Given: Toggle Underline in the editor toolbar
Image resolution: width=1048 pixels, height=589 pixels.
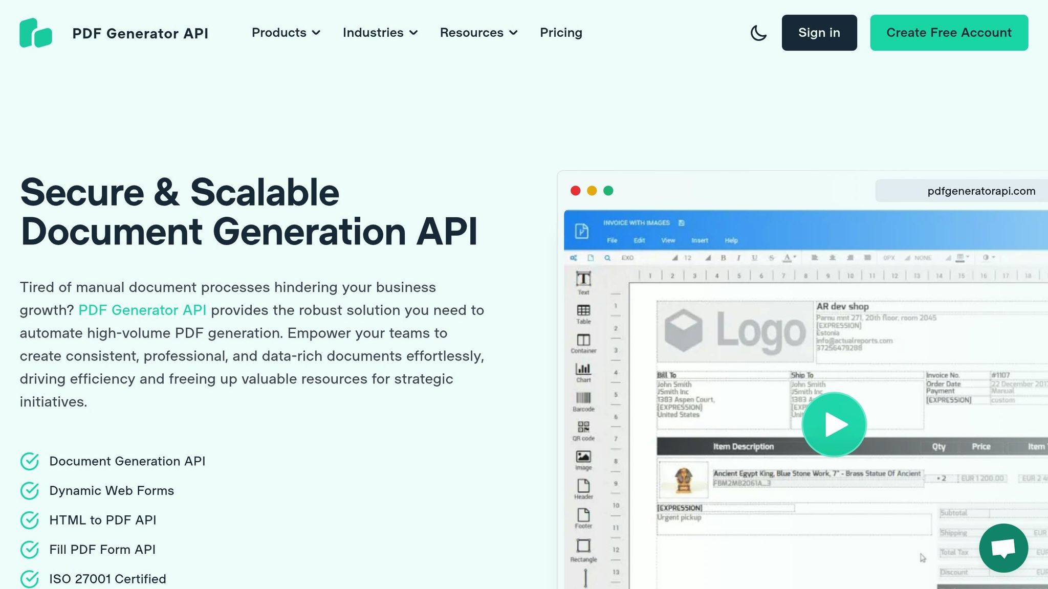Looking at the screenshot, I should (x=754, y=258).
